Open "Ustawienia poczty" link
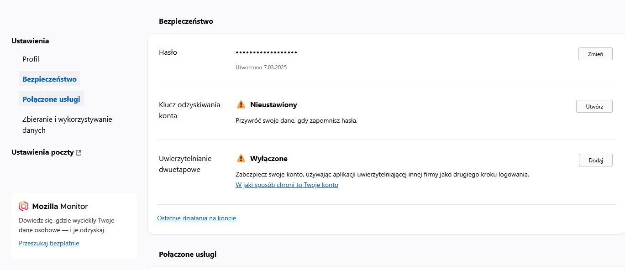625x270 pixels. pyautogui.click(x=42, y=152)
